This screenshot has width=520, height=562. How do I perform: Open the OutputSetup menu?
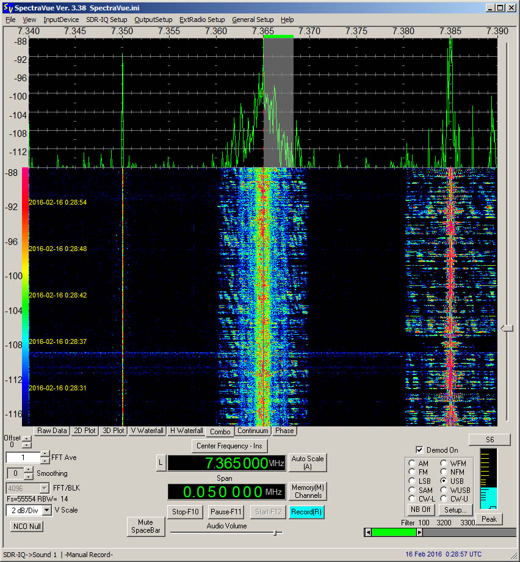[x=153, y=20]
